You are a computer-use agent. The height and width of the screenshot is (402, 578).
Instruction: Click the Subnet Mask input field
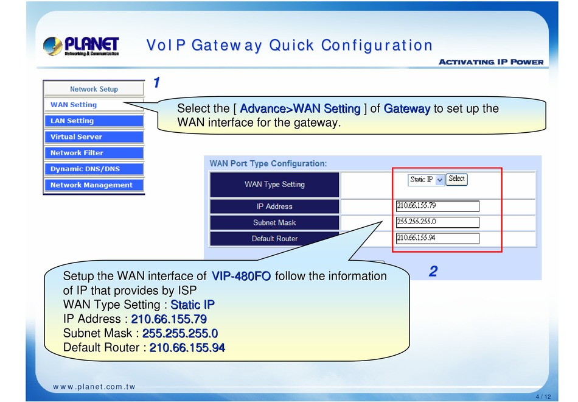[437, 222]
